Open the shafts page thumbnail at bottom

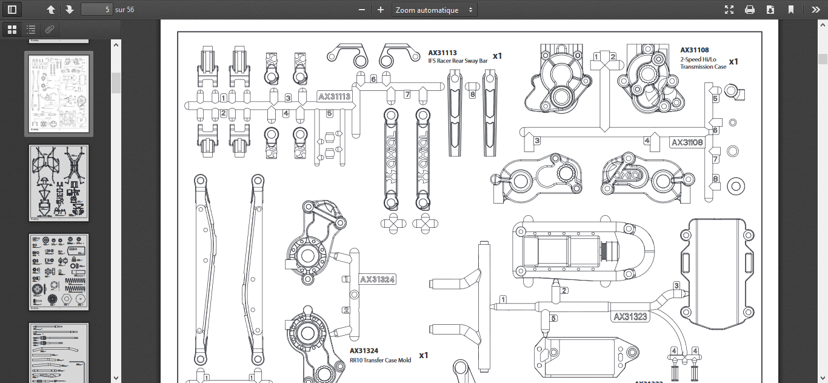pos(59,353)
